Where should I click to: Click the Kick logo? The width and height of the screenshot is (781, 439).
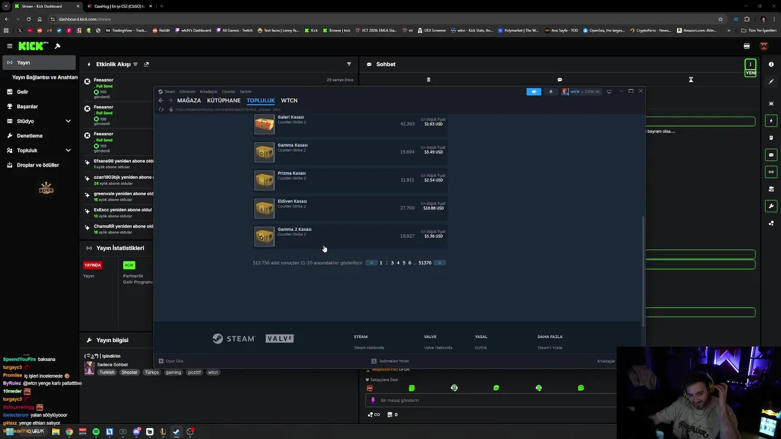pos(33,46)
